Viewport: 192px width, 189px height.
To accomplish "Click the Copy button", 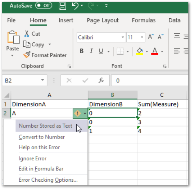I will [34, 45].
